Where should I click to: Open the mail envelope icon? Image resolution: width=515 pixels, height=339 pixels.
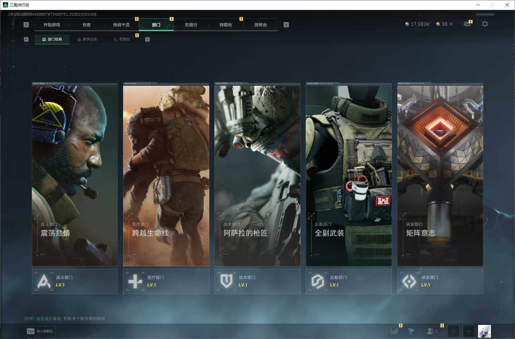[467, 24]
